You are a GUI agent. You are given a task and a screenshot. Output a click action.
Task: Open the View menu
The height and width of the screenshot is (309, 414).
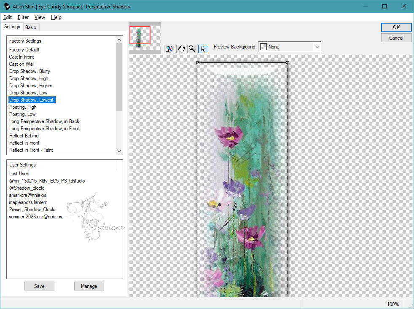(x=40, y=17)
